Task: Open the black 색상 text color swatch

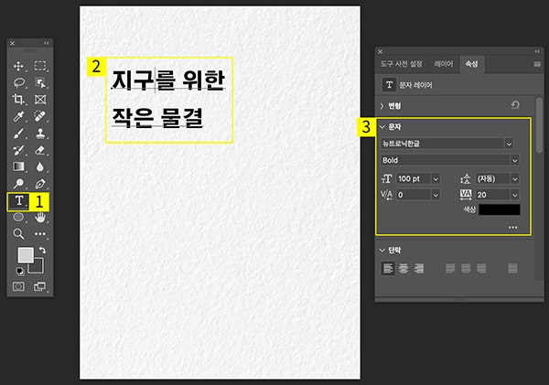Action: click(x=500, y=209)
